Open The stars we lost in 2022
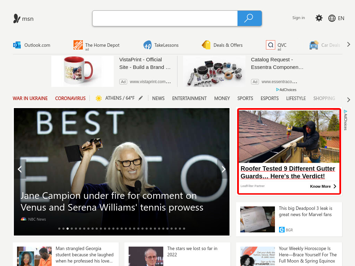Viewport: 355px width, 266px height. tap(192, 251)
